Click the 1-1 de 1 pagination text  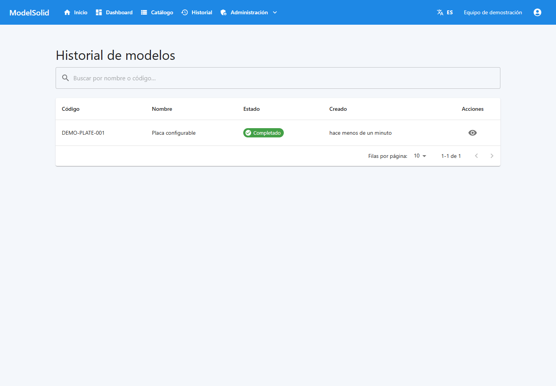451,156
